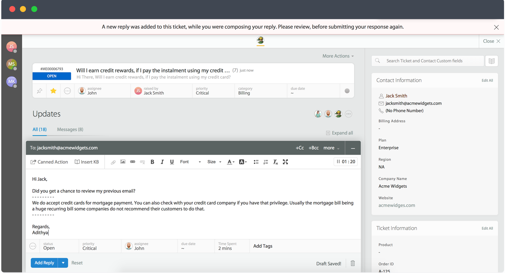505x273 pixels.
Task: Add a +Bcc recipient
Action: coord(314,148)
